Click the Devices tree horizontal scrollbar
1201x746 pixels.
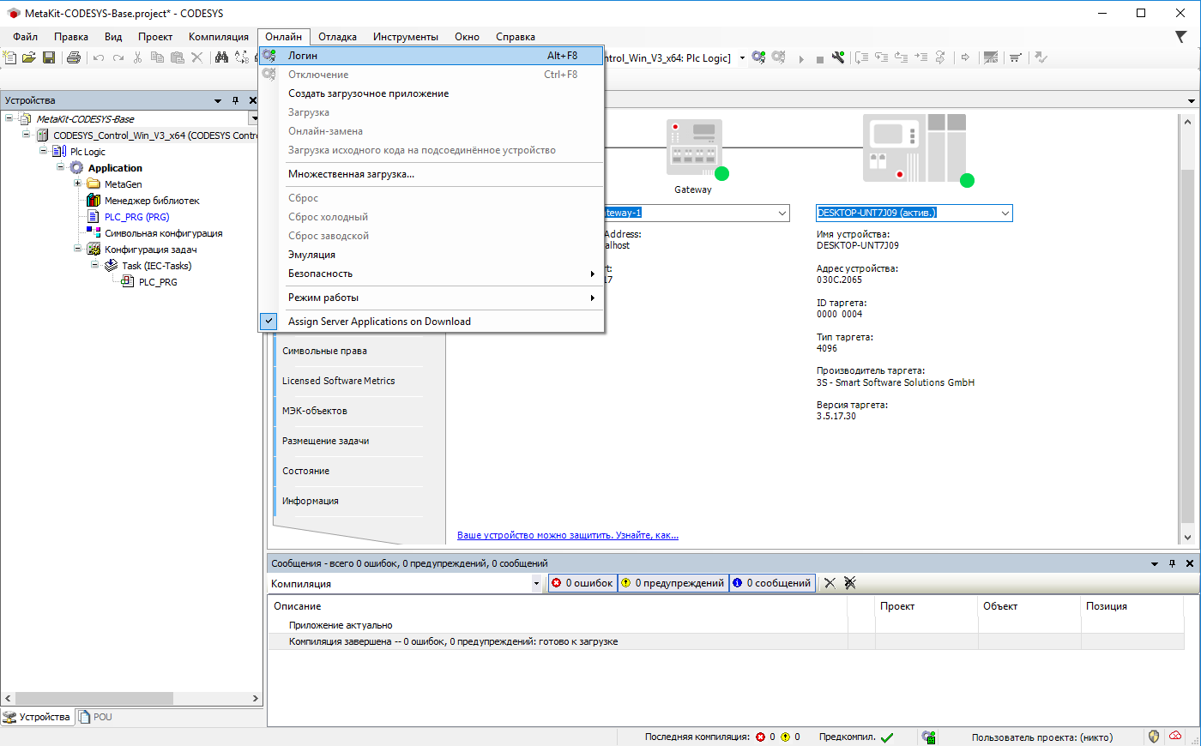[x=94, y=699]
